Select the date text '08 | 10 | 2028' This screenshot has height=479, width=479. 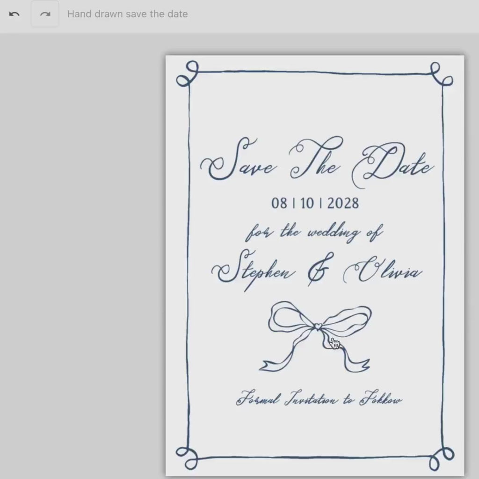(315, 203)
